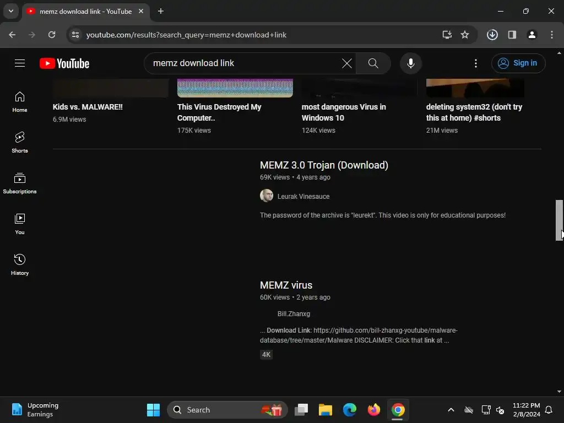
Task: Open YouTube settings three-dot menu
Action: [475, 63]
